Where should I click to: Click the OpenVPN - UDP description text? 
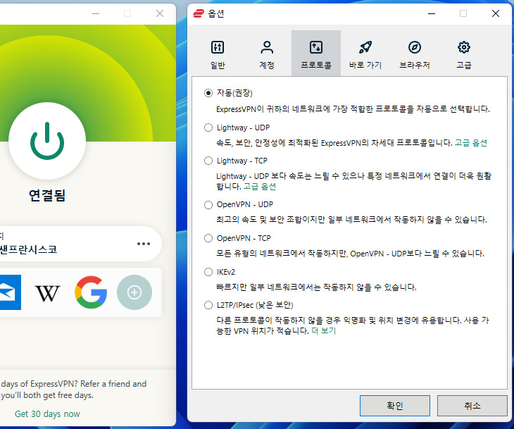[x=351, y=219]
